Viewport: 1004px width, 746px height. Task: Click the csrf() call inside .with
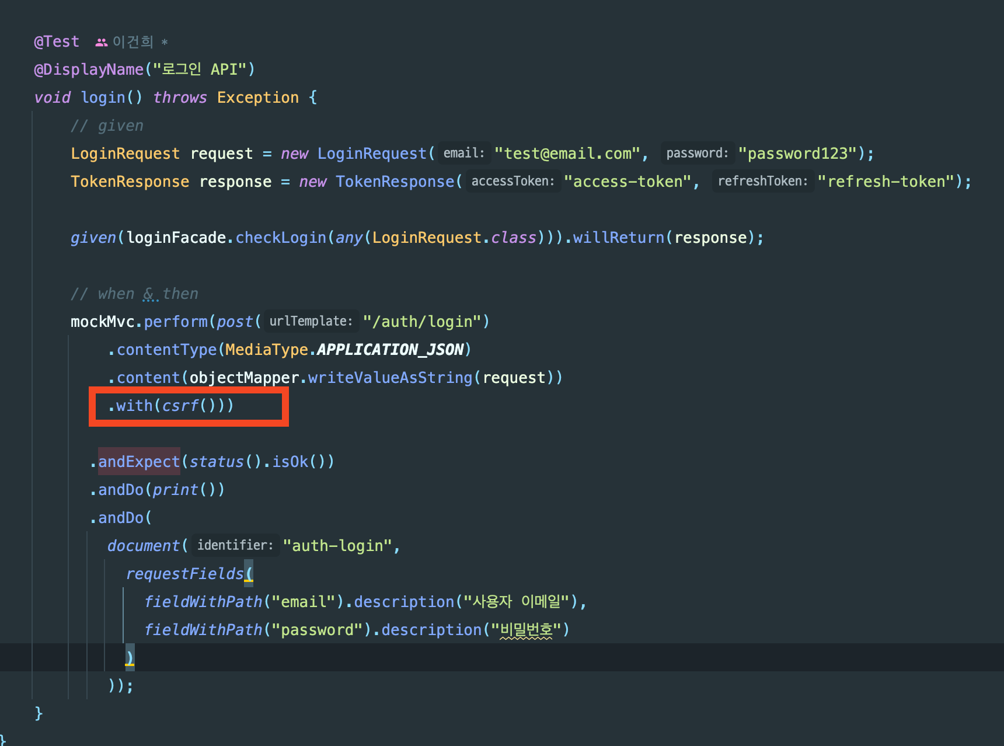point(189,406)
